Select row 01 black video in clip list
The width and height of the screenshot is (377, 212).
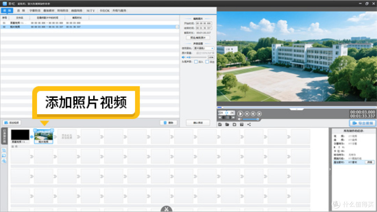tap(90, 23)
